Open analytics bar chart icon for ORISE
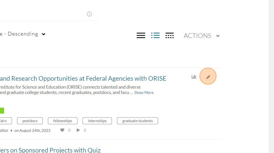 point(194,77)
